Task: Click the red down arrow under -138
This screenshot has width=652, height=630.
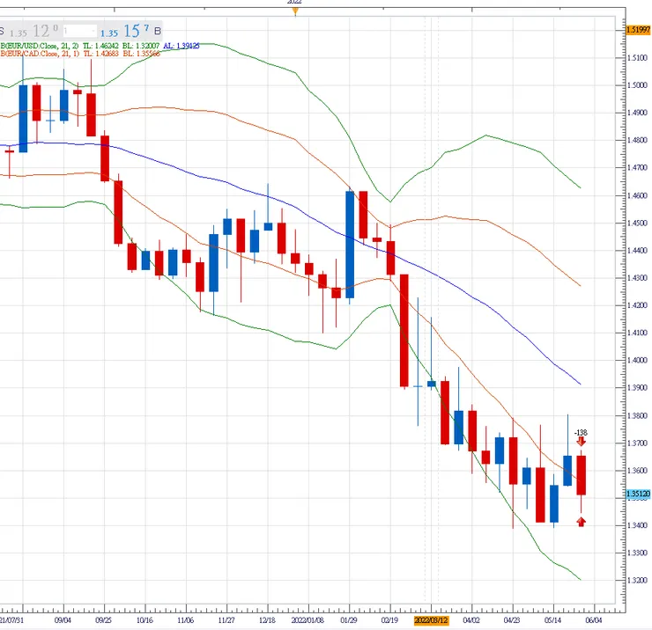Action: [x=581, y=442]
